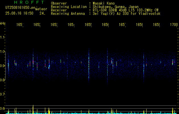Screen dimensions: 179x114
Task: Click the 1654 time axis label
Action: pyautogui.click(x=71, y=25)
